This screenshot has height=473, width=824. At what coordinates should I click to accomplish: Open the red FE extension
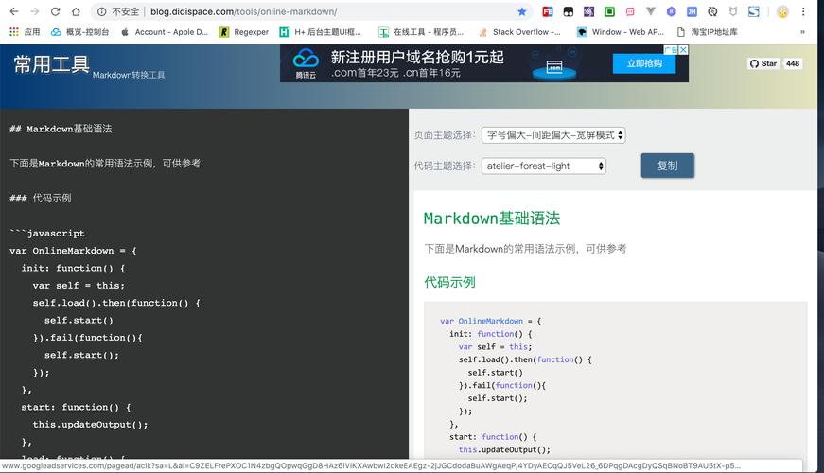[x=548, y=11]
